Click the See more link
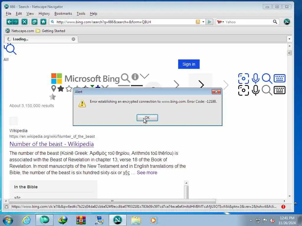302x226 pixels. (147, 172)
